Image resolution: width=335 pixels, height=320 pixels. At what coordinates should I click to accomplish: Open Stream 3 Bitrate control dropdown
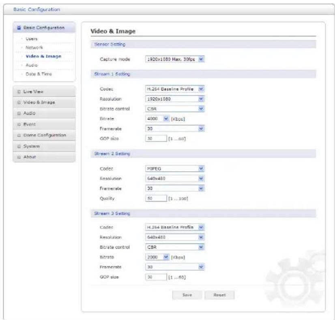point(175,247)
